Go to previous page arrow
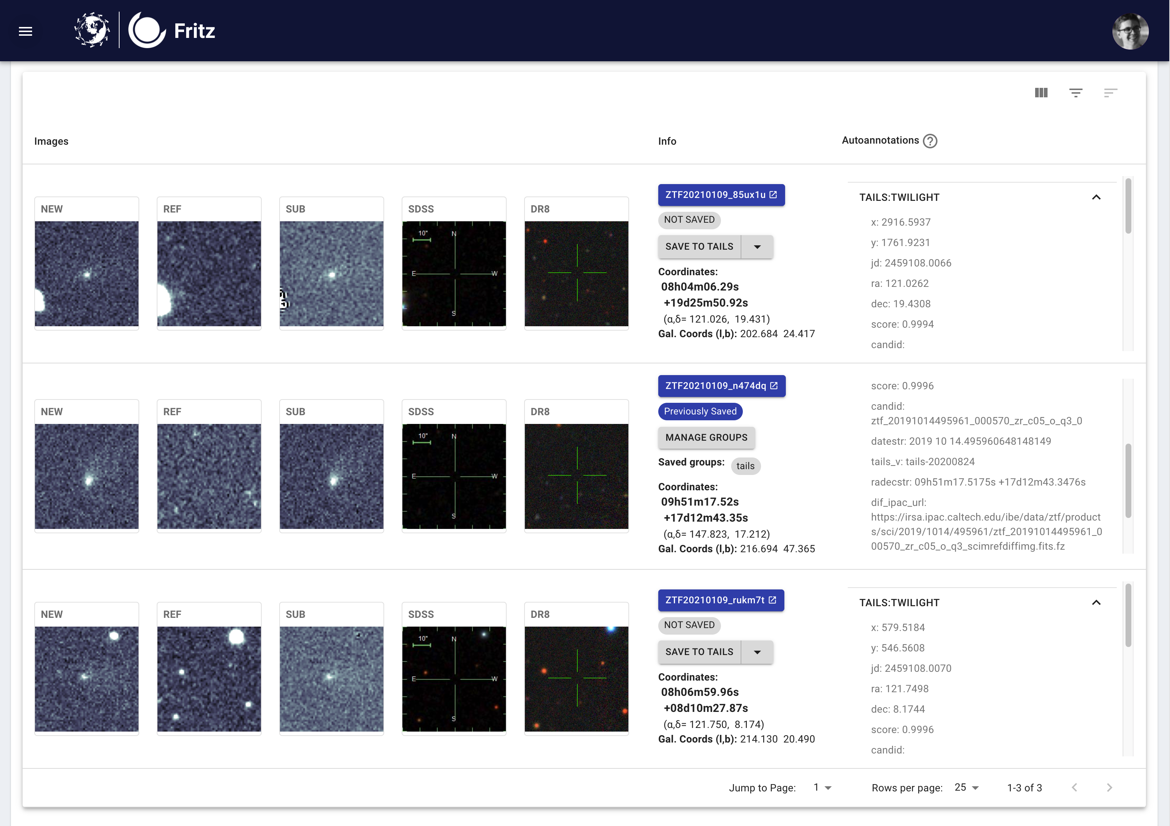 point(1074,787)
